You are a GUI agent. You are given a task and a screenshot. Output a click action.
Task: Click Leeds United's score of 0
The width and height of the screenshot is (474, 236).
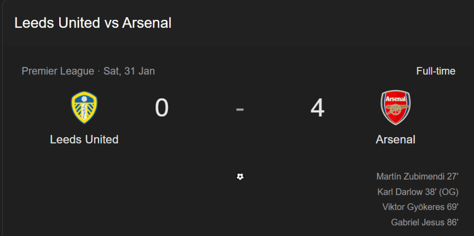162,108
